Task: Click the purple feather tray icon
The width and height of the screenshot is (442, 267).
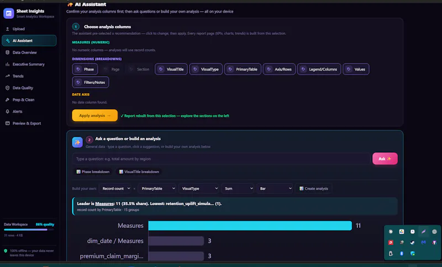Action: 423,232
